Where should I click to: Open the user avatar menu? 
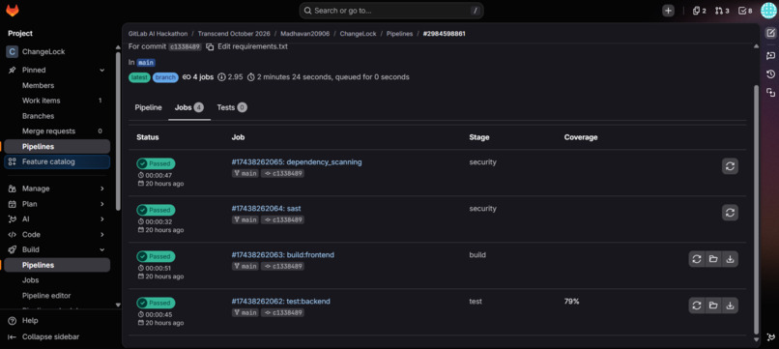coord(768,11)
